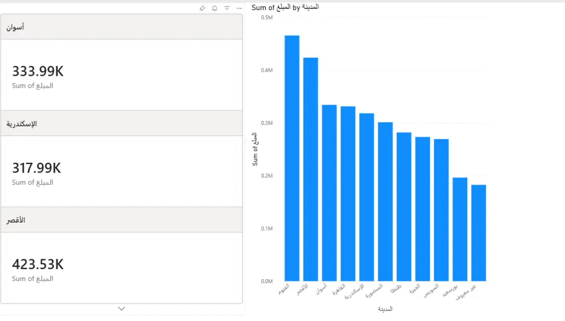Click the 423.53K value
Viewport: 565px width, 321px height.
(x=38, y=264)
